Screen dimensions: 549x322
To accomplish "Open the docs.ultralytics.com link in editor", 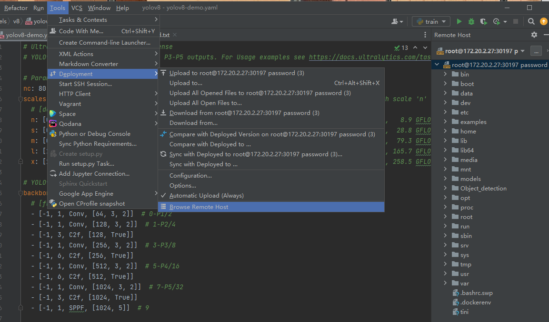I will click(370, 57).
